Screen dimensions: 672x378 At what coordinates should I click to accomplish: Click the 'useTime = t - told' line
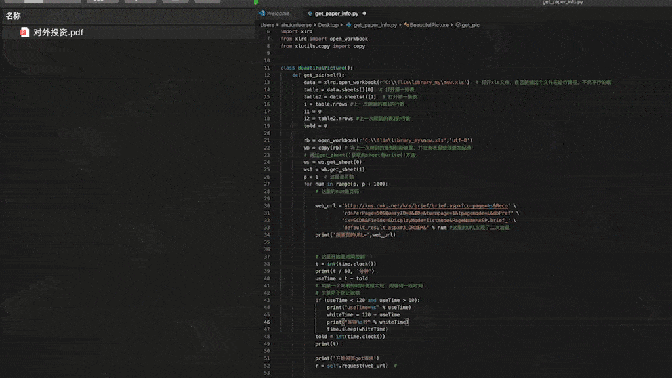tap(341, 278)
